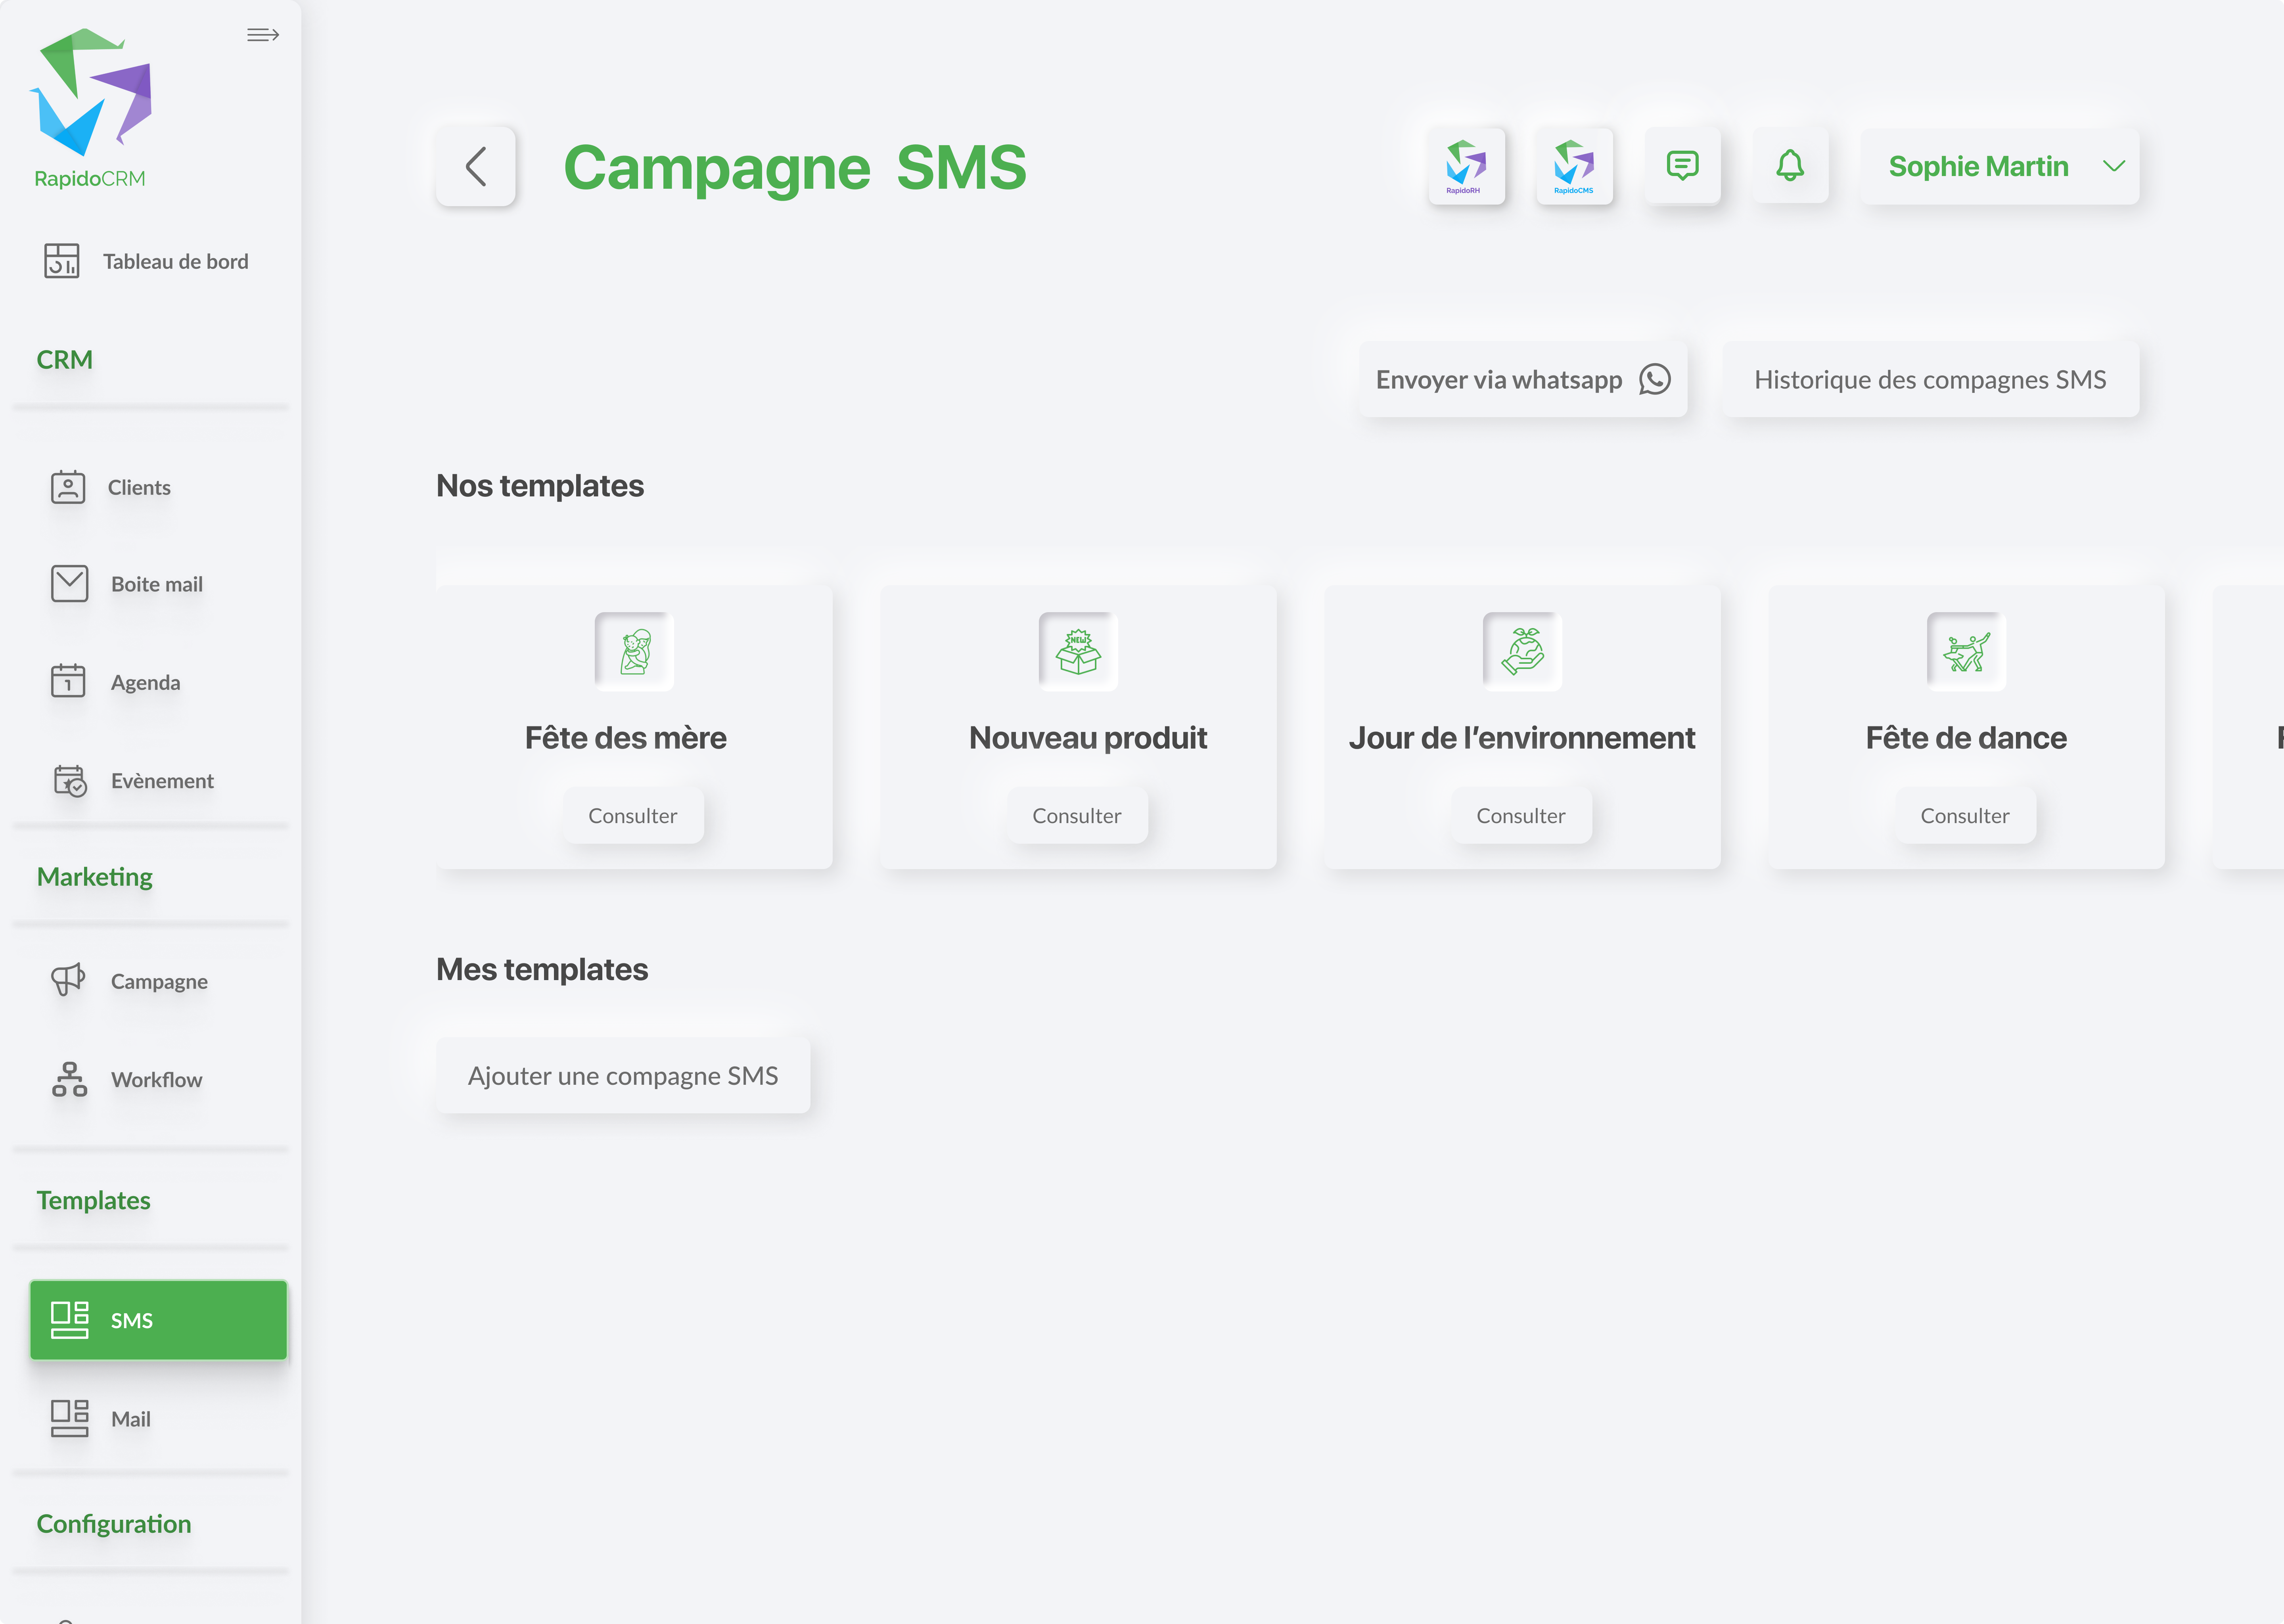
Task: Click the Nos templates heading
Action: (x=540, y=486)
